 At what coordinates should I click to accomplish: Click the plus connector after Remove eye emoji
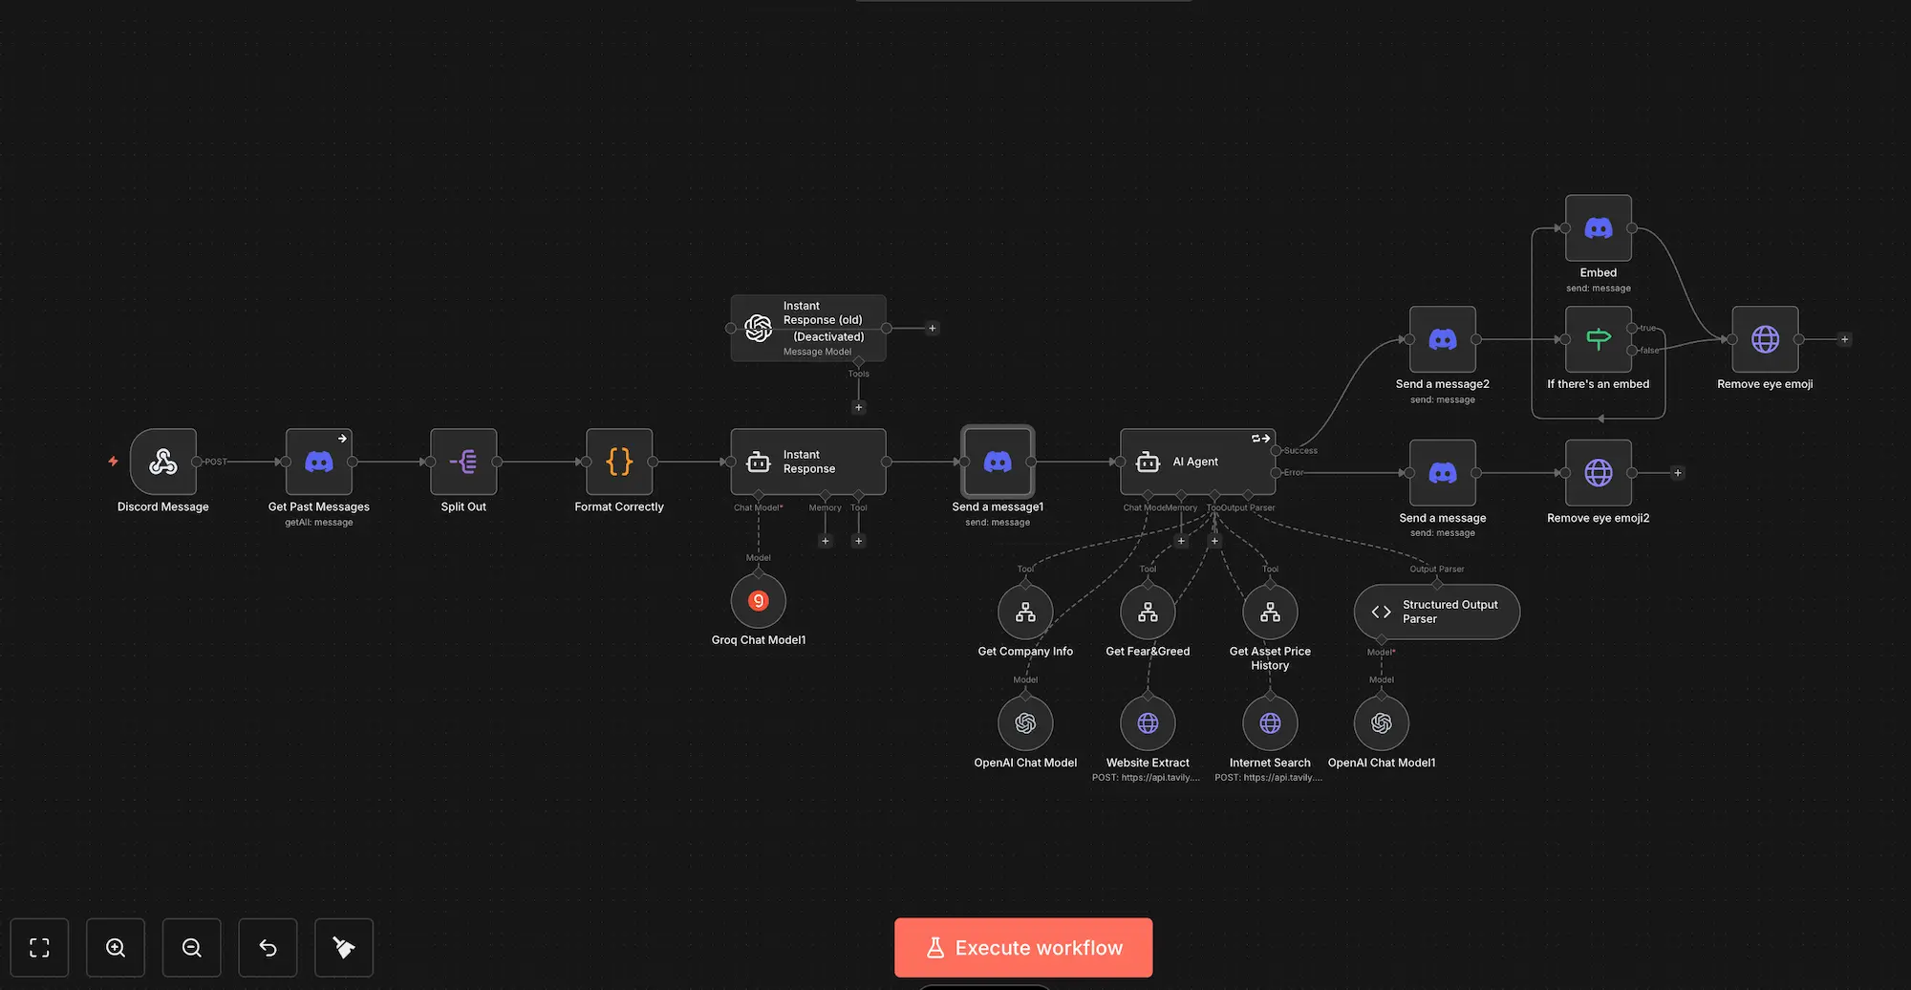(1844, 339)
